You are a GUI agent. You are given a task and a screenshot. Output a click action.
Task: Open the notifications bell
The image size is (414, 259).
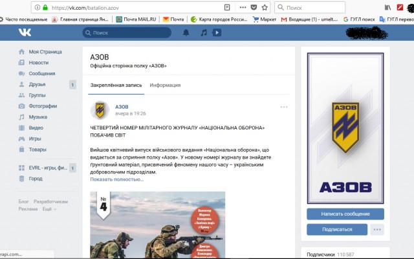click(x=186, y=32)
